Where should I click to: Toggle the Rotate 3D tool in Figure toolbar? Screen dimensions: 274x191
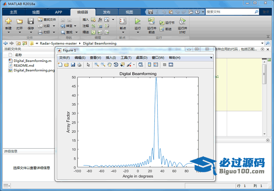tap(116, 65)
